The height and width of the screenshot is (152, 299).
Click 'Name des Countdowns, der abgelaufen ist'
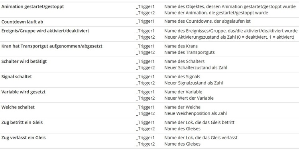pos(207,22)
